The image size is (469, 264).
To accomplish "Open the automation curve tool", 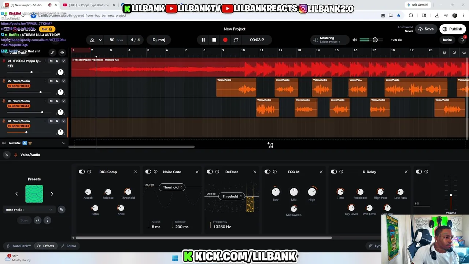I will (x=52, y=52).
